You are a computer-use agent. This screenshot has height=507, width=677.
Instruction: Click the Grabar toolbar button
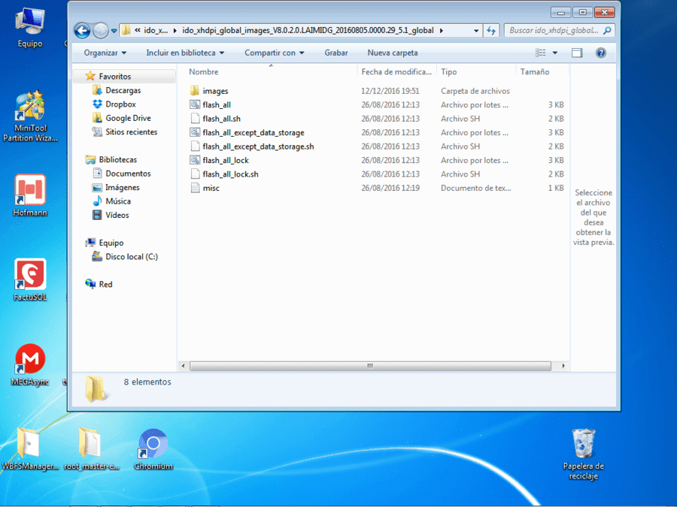coord(336,53)
